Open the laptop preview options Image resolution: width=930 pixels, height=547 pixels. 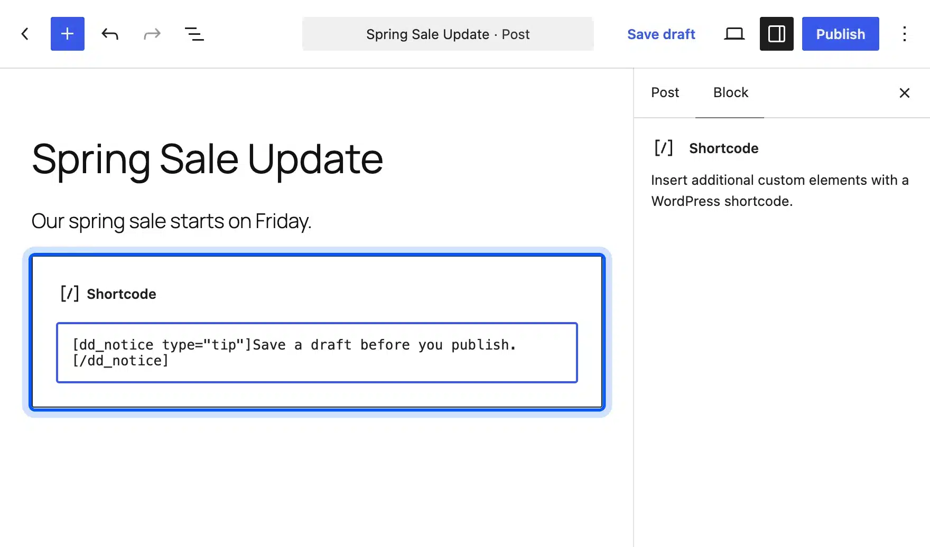pos(734,34)
